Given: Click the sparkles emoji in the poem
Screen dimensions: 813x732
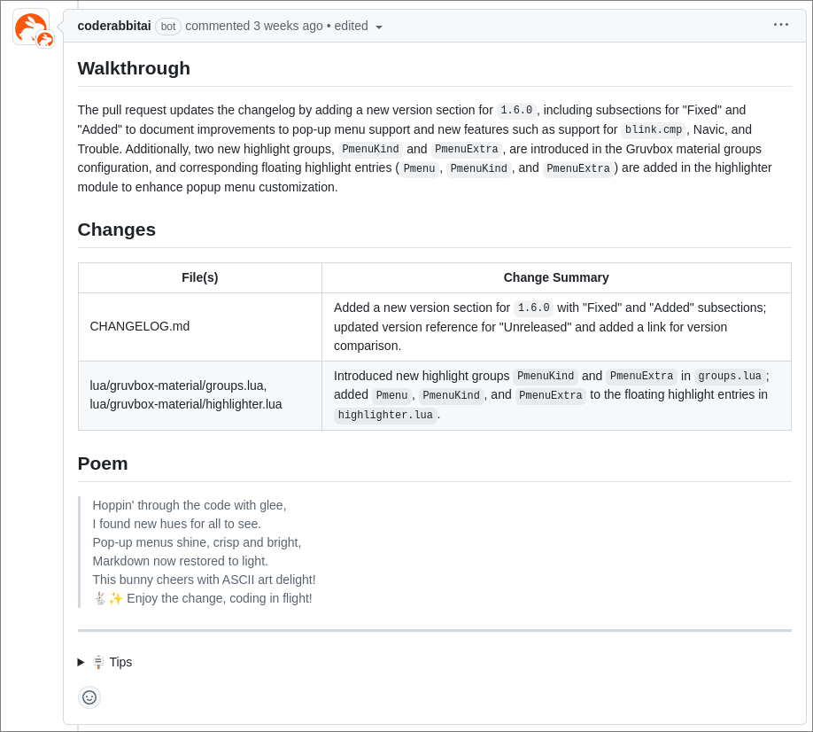Looking at the screenshot, I should click(x=116, y=598).
